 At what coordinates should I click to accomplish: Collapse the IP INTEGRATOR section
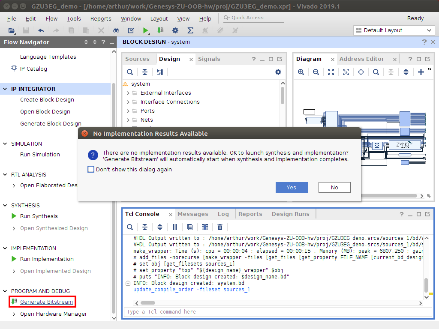pos(5,89)
